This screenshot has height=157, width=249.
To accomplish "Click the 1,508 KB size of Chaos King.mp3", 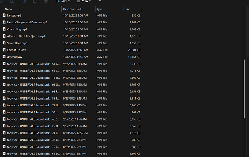I will click(135, 29).
